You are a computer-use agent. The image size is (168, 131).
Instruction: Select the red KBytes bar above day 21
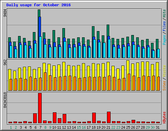click(x=109, y=117)
